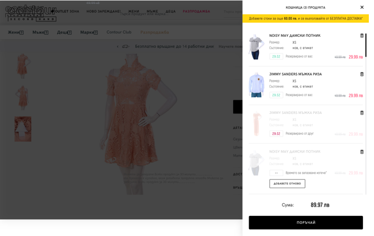Select the third dress detail thumbnail

click(x=22, y=129)
